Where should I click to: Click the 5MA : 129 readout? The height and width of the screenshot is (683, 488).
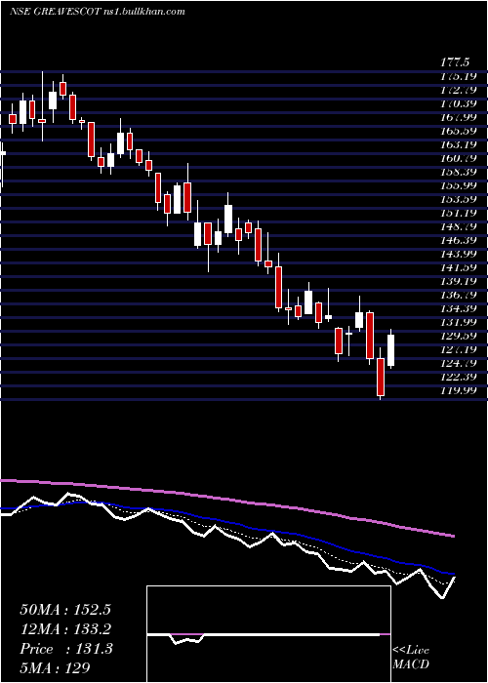(x=55, y=667)
